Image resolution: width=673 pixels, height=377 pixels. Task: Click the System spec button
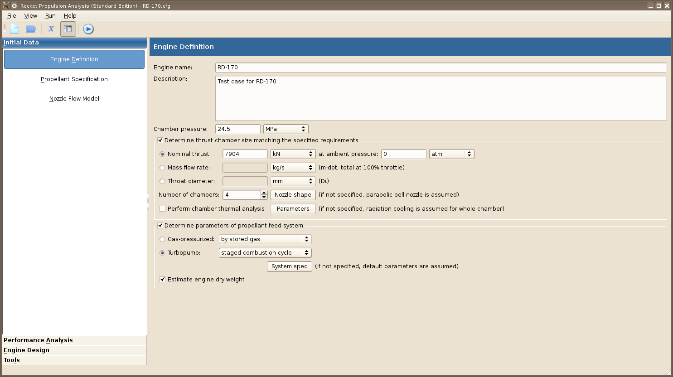(x=290, y=266)
